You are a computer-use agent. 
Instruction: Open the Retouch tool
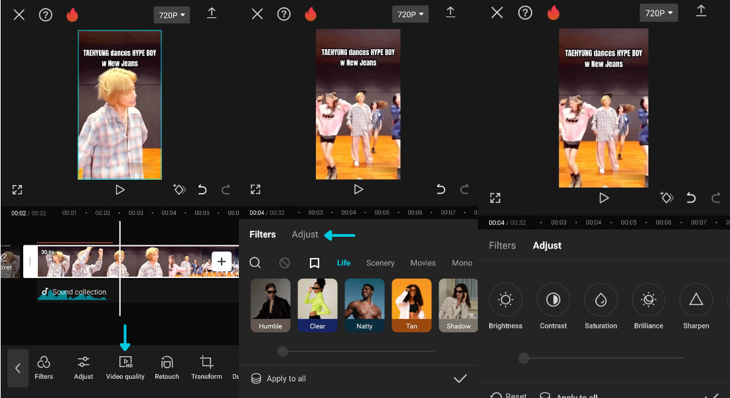167,367
